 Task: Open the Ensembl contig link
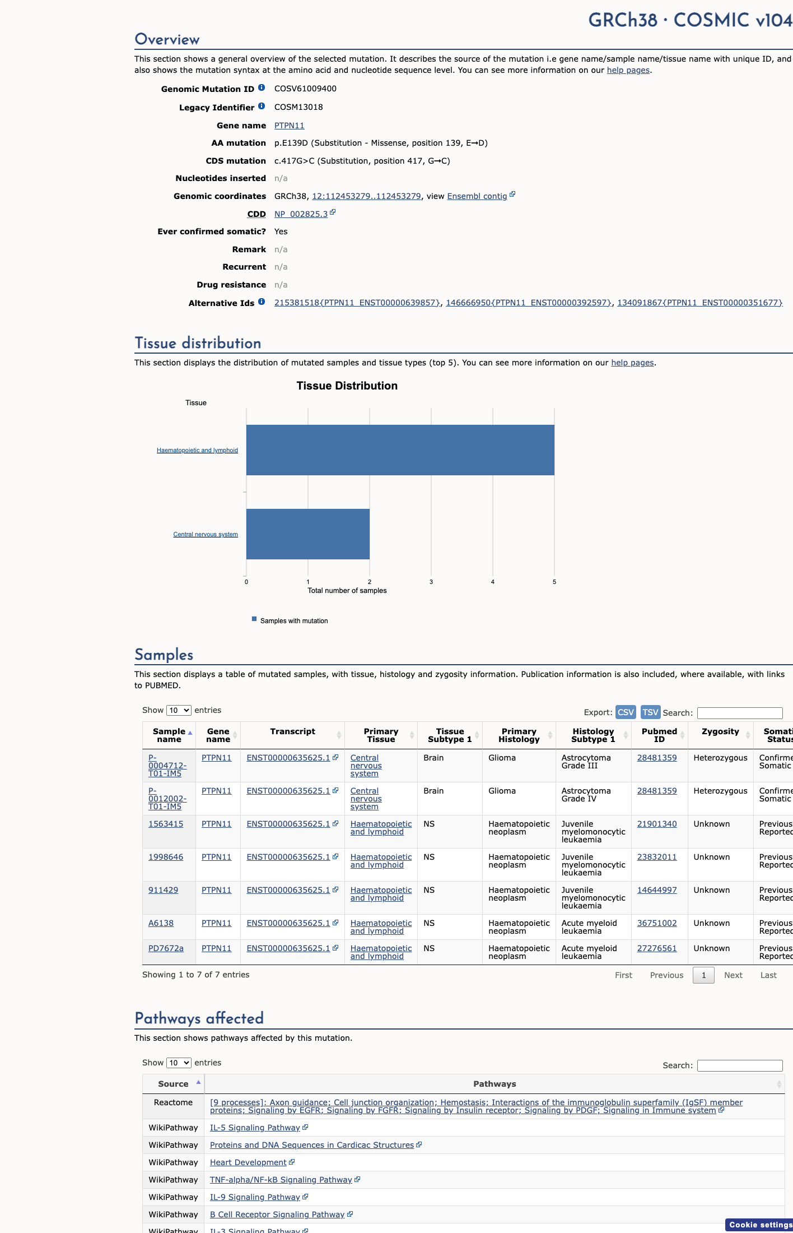pyautogui.click(x=477, y=196)
